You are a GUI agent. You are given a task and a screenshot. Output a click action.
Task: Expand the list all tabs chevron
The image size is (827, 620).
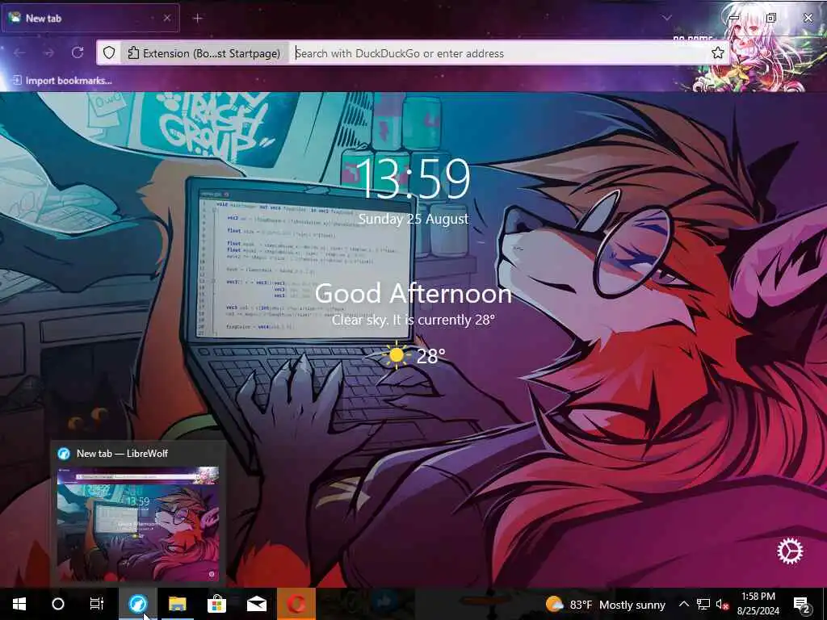coord(667,18)
